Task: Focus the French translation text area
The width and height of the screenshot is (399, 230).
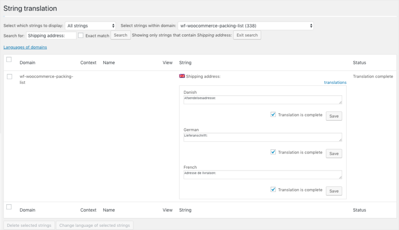Action: 263,175
